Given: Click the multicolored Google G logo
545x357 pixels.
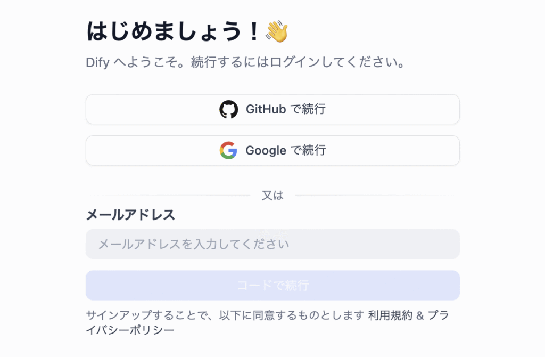Looking at the screenshot, I should pos(228,150).
